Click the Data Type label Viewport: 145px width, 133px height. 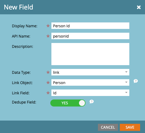pyautogui.click(x=21, y=72)
